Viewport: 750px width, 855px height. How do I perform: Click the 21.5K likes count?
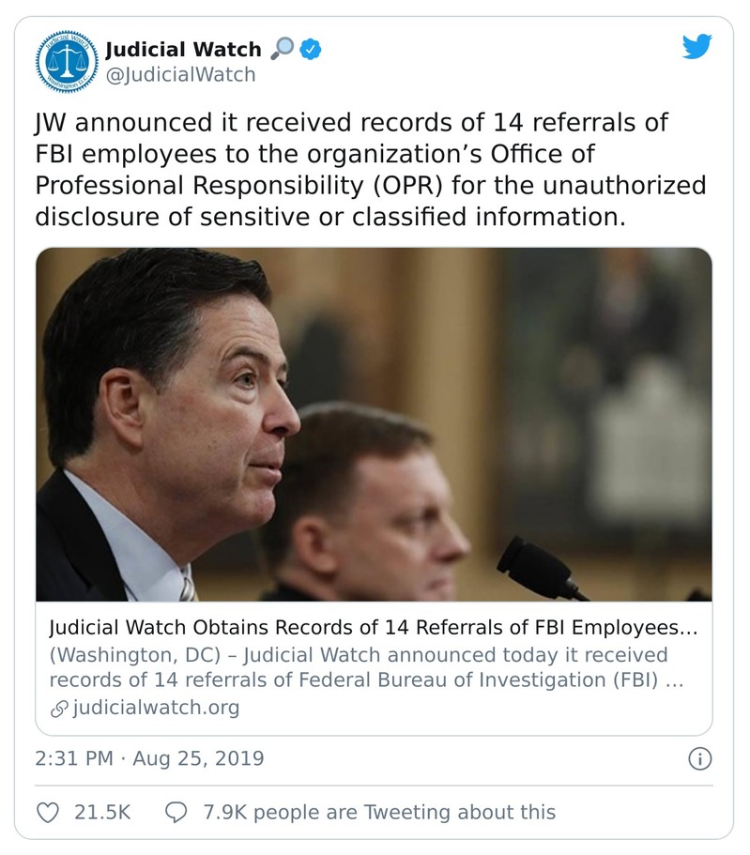[102, 812]
